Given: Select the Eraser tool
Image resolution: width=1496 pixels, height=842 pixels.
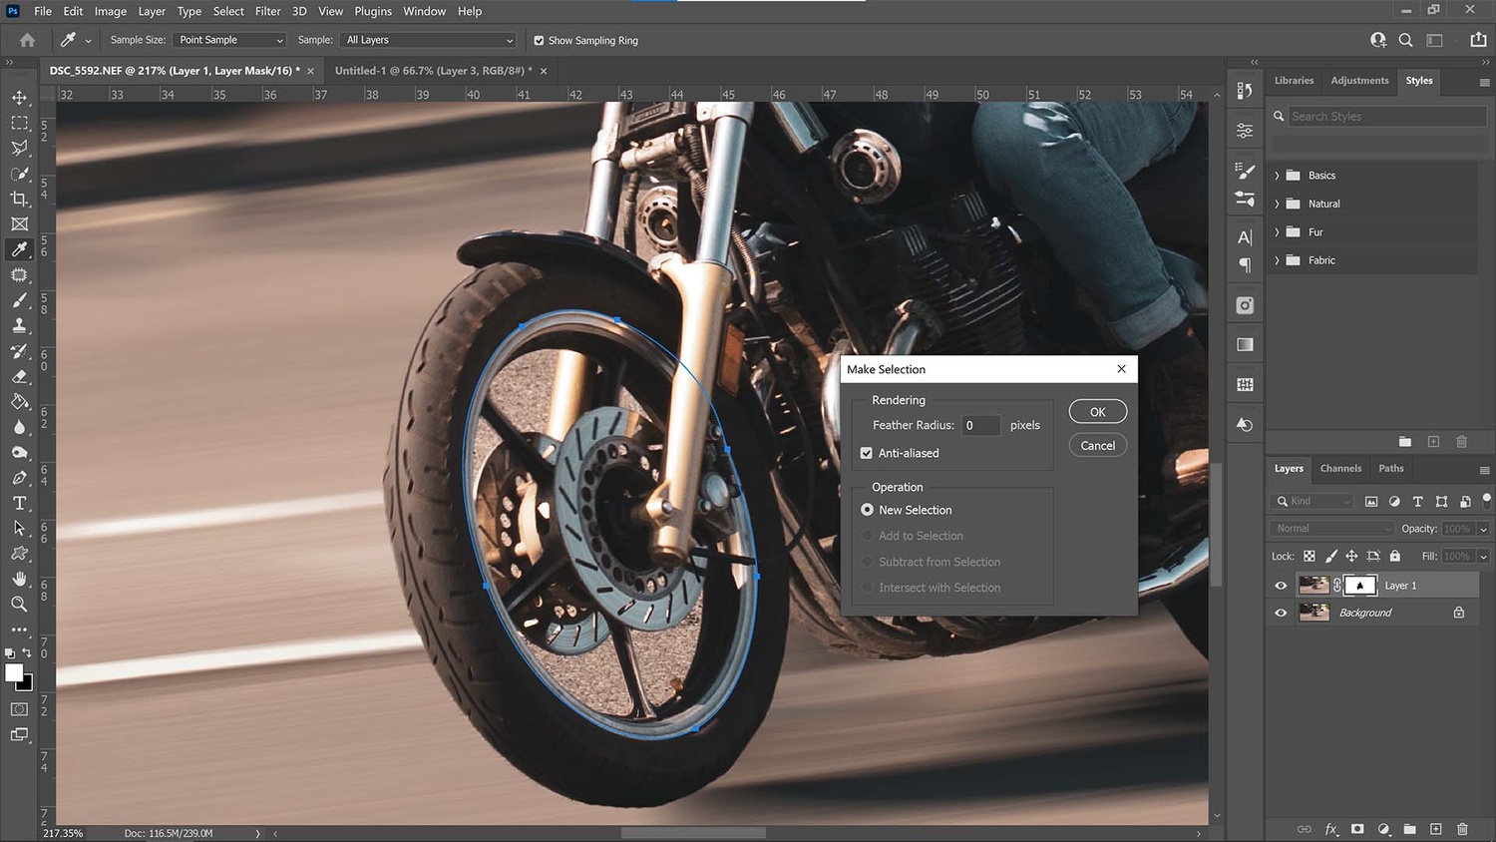Looking at the screenshot, I should click(x=19, y=376).
